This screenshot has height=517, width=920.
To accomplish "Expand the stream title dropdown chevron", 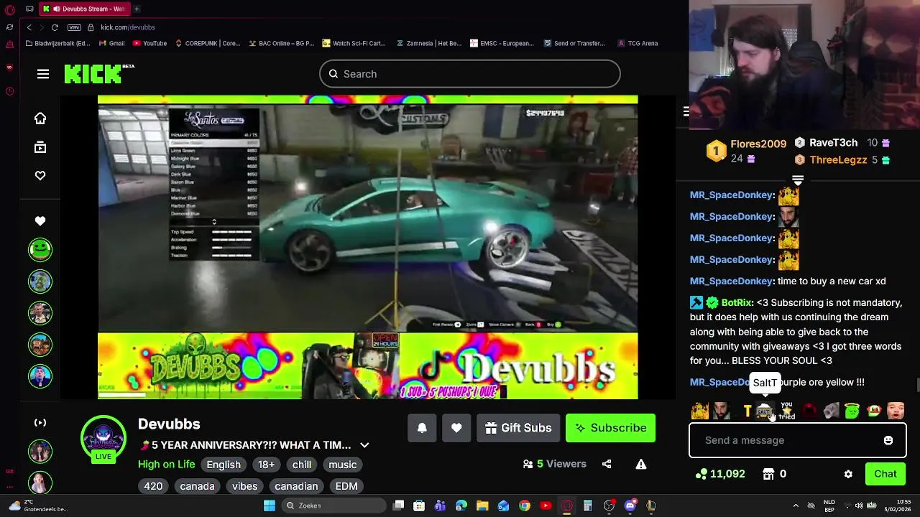I will coord(364,445).
